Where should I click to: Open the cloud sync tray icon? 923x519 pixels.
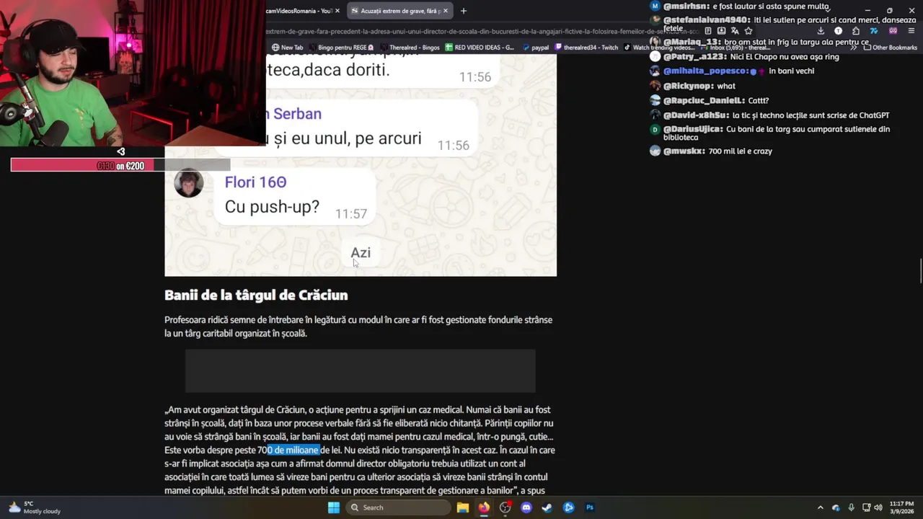click(x=836, y=507)
